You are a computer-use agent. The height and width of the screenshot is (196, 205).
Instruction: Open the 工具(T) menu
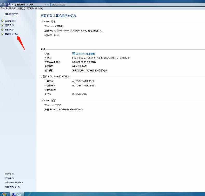coord(30,9)
